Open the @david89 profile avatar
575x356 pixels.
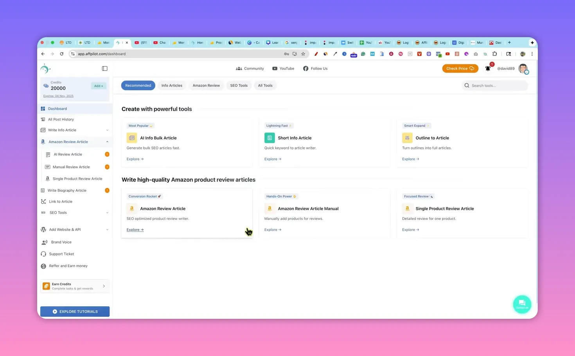tap(523, 68)
